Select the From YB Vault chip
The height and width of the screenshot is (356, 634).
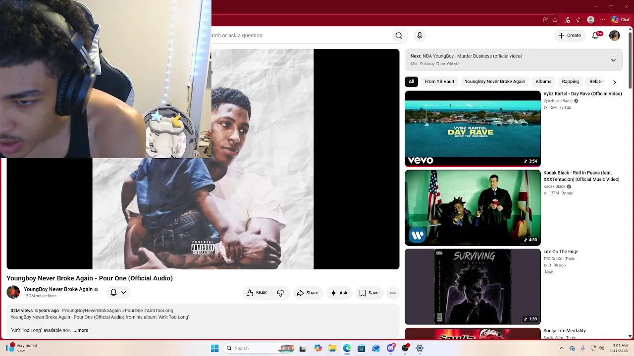tap(439, 82)
